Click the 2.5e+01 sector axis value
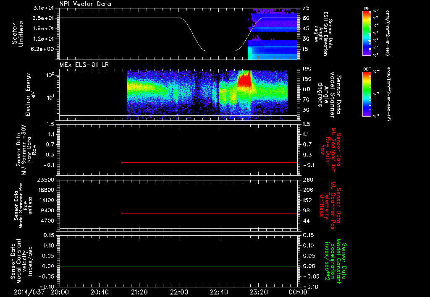Viewport: 430px width, 297px height. (x=44, y=18)
